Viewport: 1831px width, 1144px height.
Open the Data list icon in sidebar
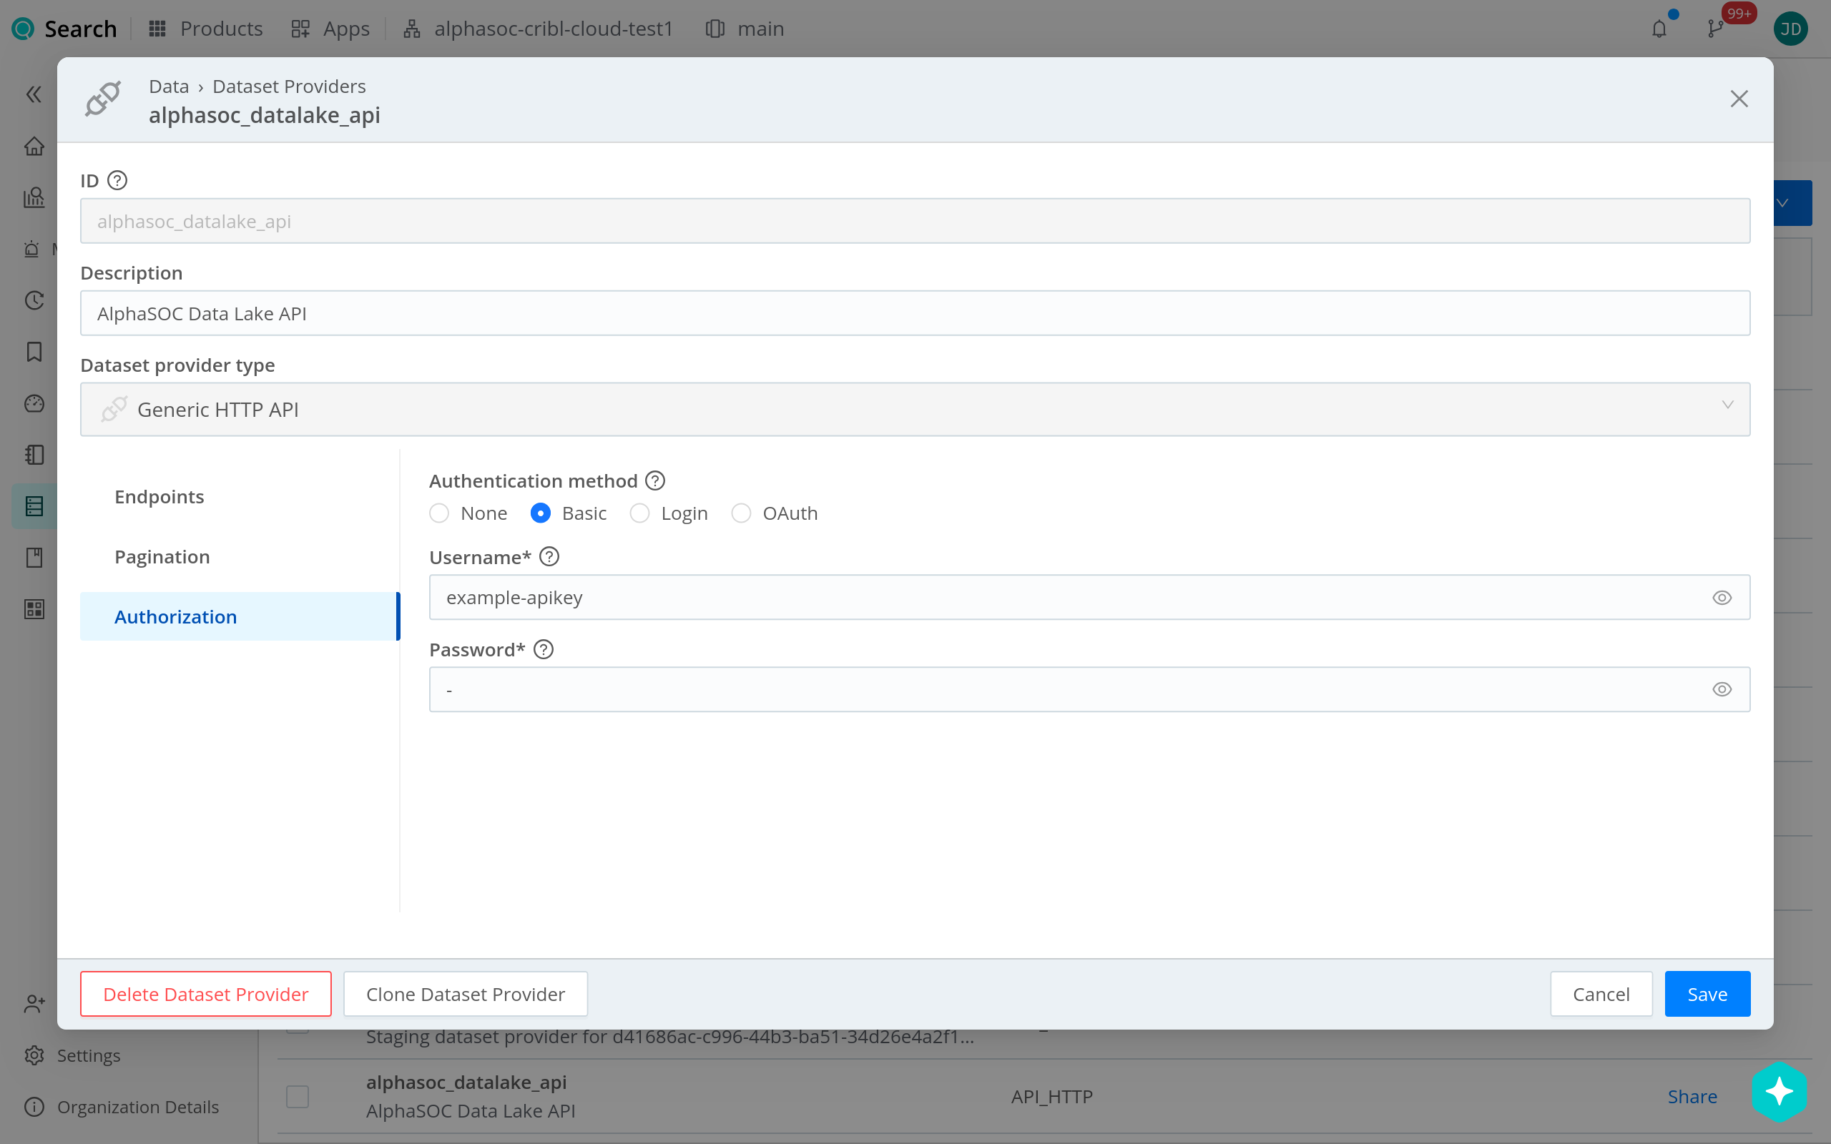[34, 506]
